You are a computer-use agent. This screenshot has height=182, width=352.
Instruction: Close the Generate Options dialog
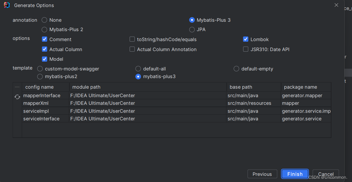pyautogui.click(x=336, y=5)
